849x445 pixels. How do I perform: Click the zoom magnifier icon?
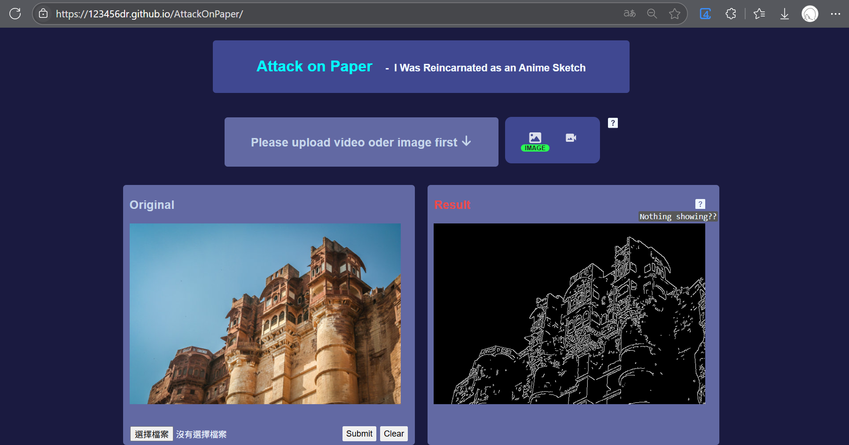[x=652, y=14]
